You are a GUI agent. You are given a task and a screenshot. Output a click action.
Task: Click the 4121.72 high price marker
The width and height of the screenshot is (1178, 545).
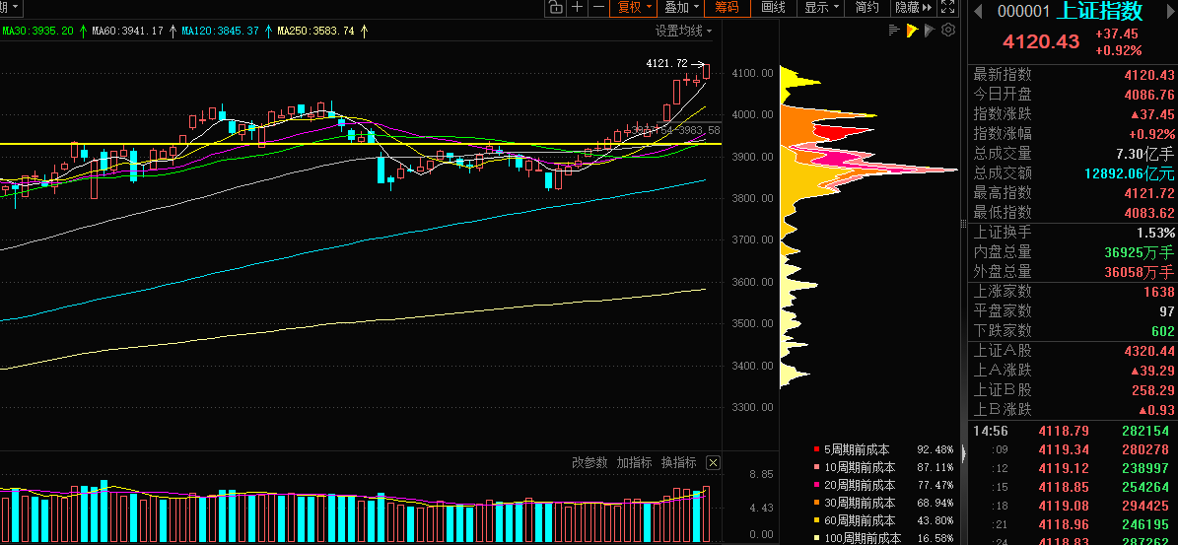point(666,64)
